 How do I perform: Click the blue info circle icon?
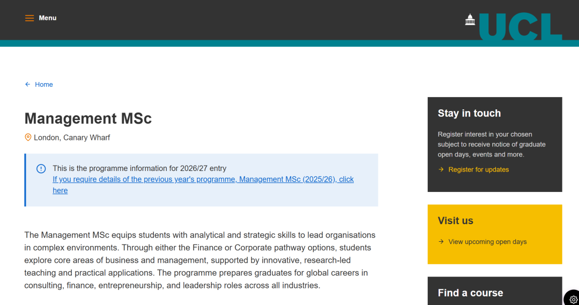(41, 169)
